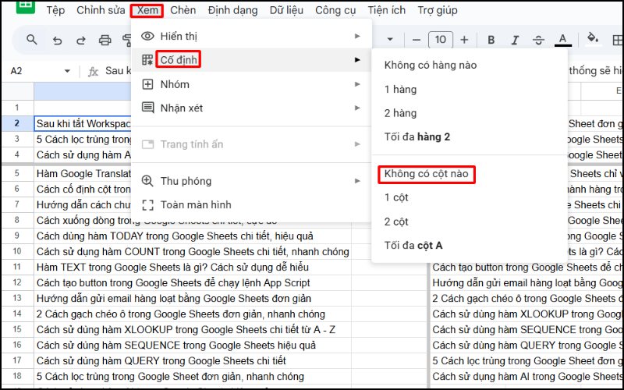The width and height of the screenshot is (624, 390).
Task: Choose Tối đa hàng 2
Action: point(470,137)
